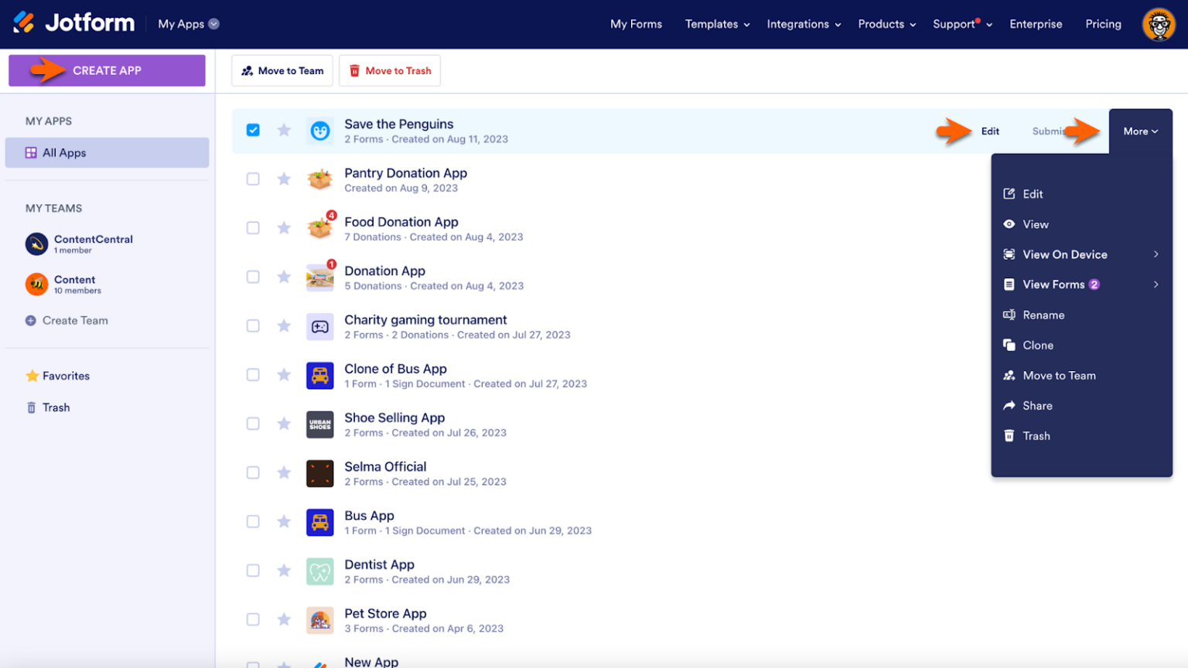Screen dimensions: 1188x668
Task: Click the notification badge on Food Donation App
Action: [331, 215]
